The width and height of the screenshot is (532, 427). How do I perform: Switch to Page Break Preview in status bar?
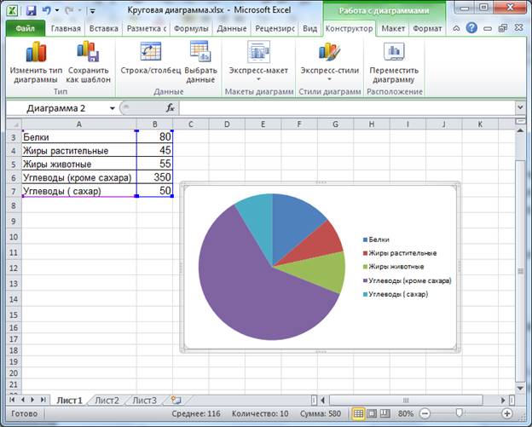pos(385,413)
